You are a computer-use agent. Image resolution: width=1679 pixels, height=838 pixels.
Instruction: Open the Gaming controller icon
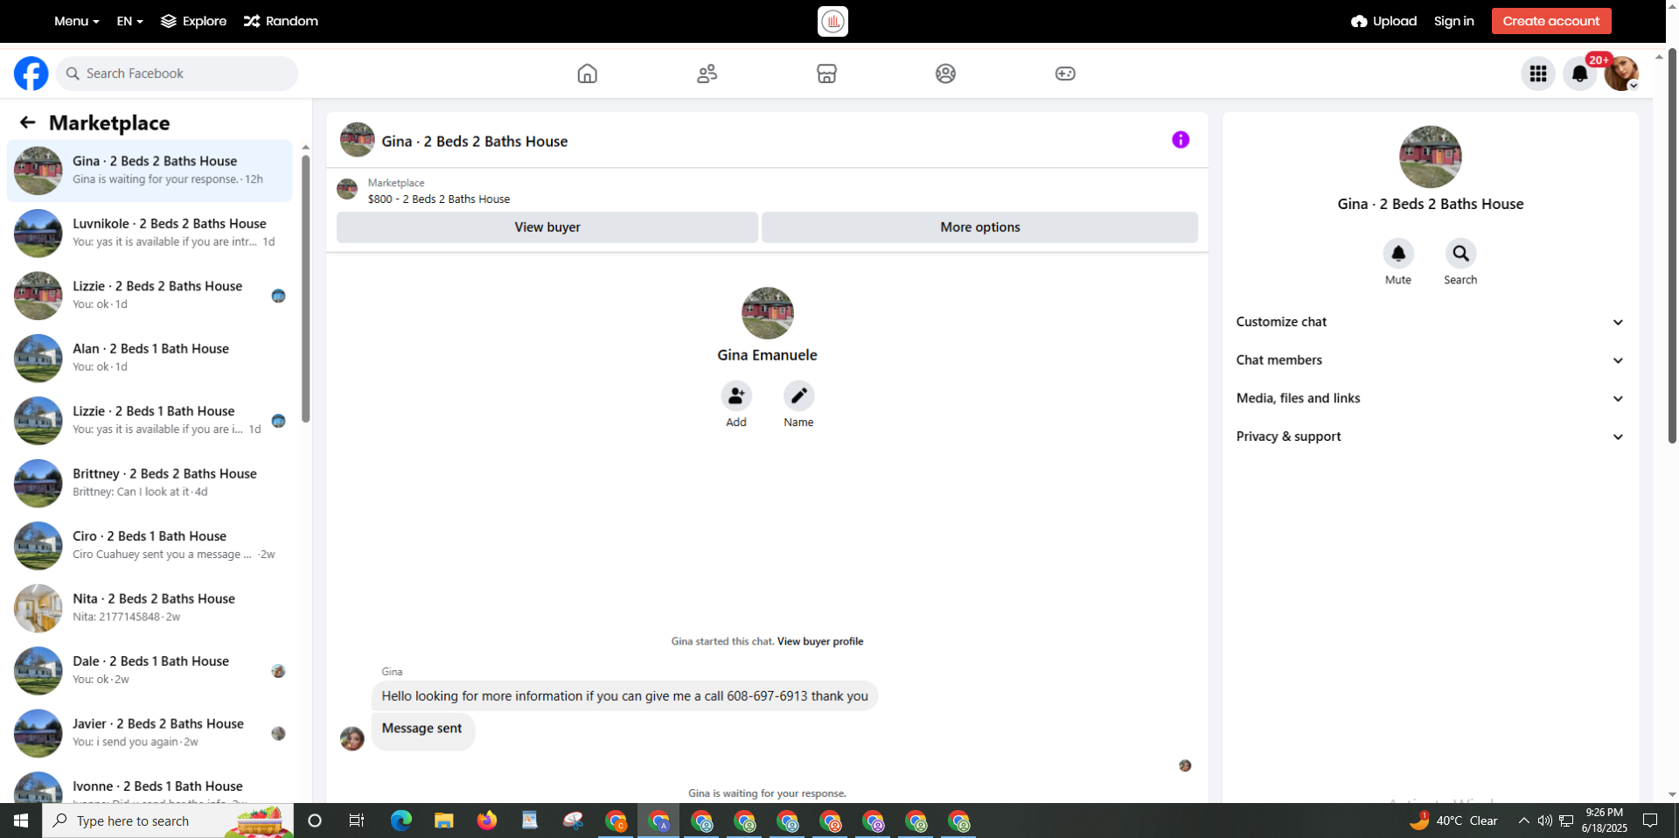[1065, 73]
